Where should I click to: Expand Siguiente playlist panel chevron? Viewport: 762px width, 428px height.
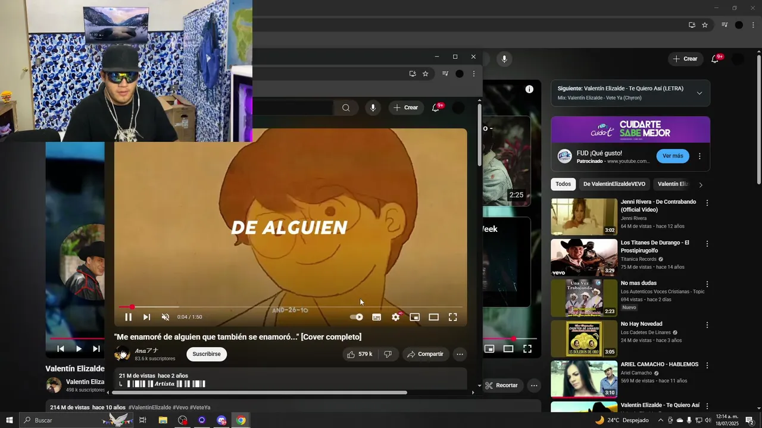click(699, 93)
